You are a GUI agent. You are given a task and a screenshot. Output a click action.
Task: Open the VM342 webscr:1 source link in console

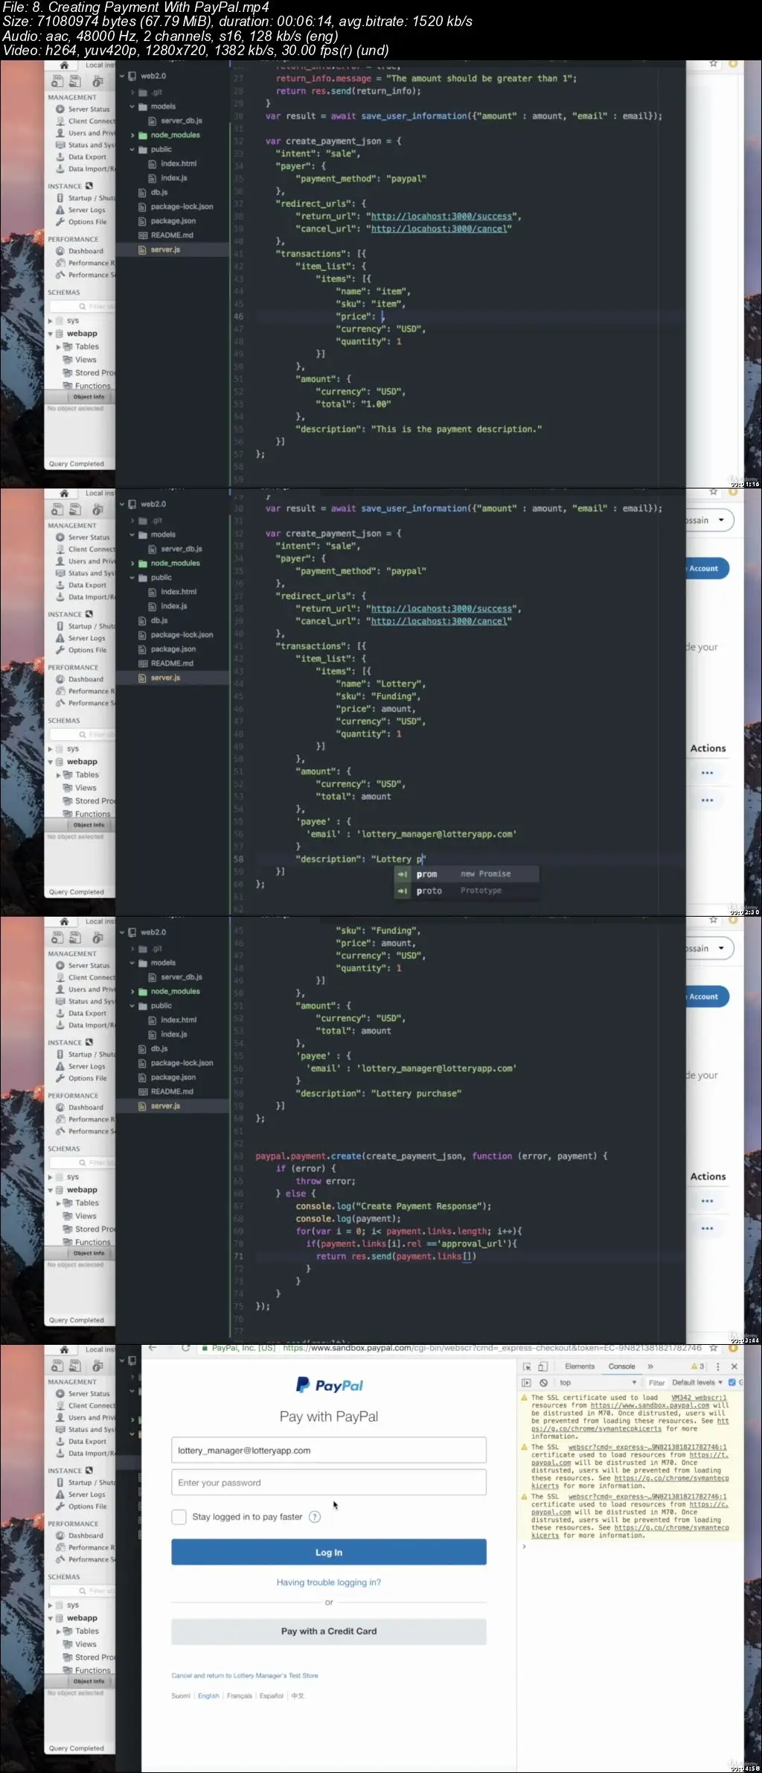699,1398
